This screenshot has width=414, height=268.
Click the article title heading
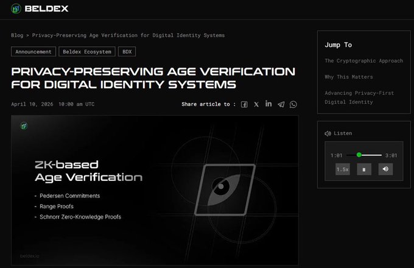click(153, 78)
